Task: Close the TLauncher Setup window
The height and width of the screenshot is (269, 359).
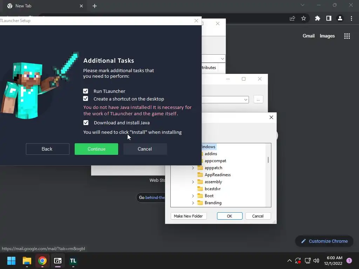Action: tap(196, 21)
